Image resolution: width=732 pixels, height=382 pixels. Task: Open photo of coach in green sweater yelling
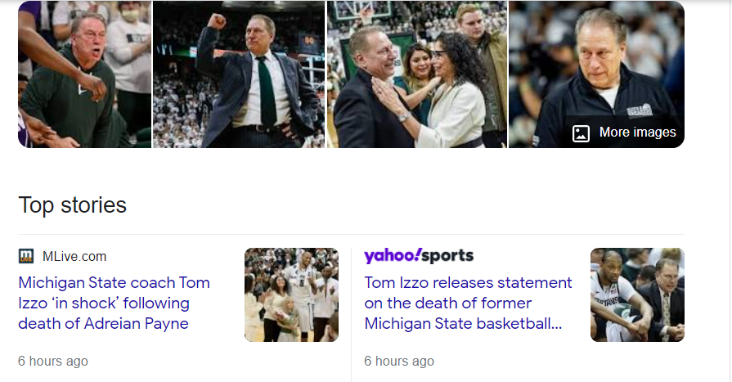pyautogui.click(x=84, y=74)
